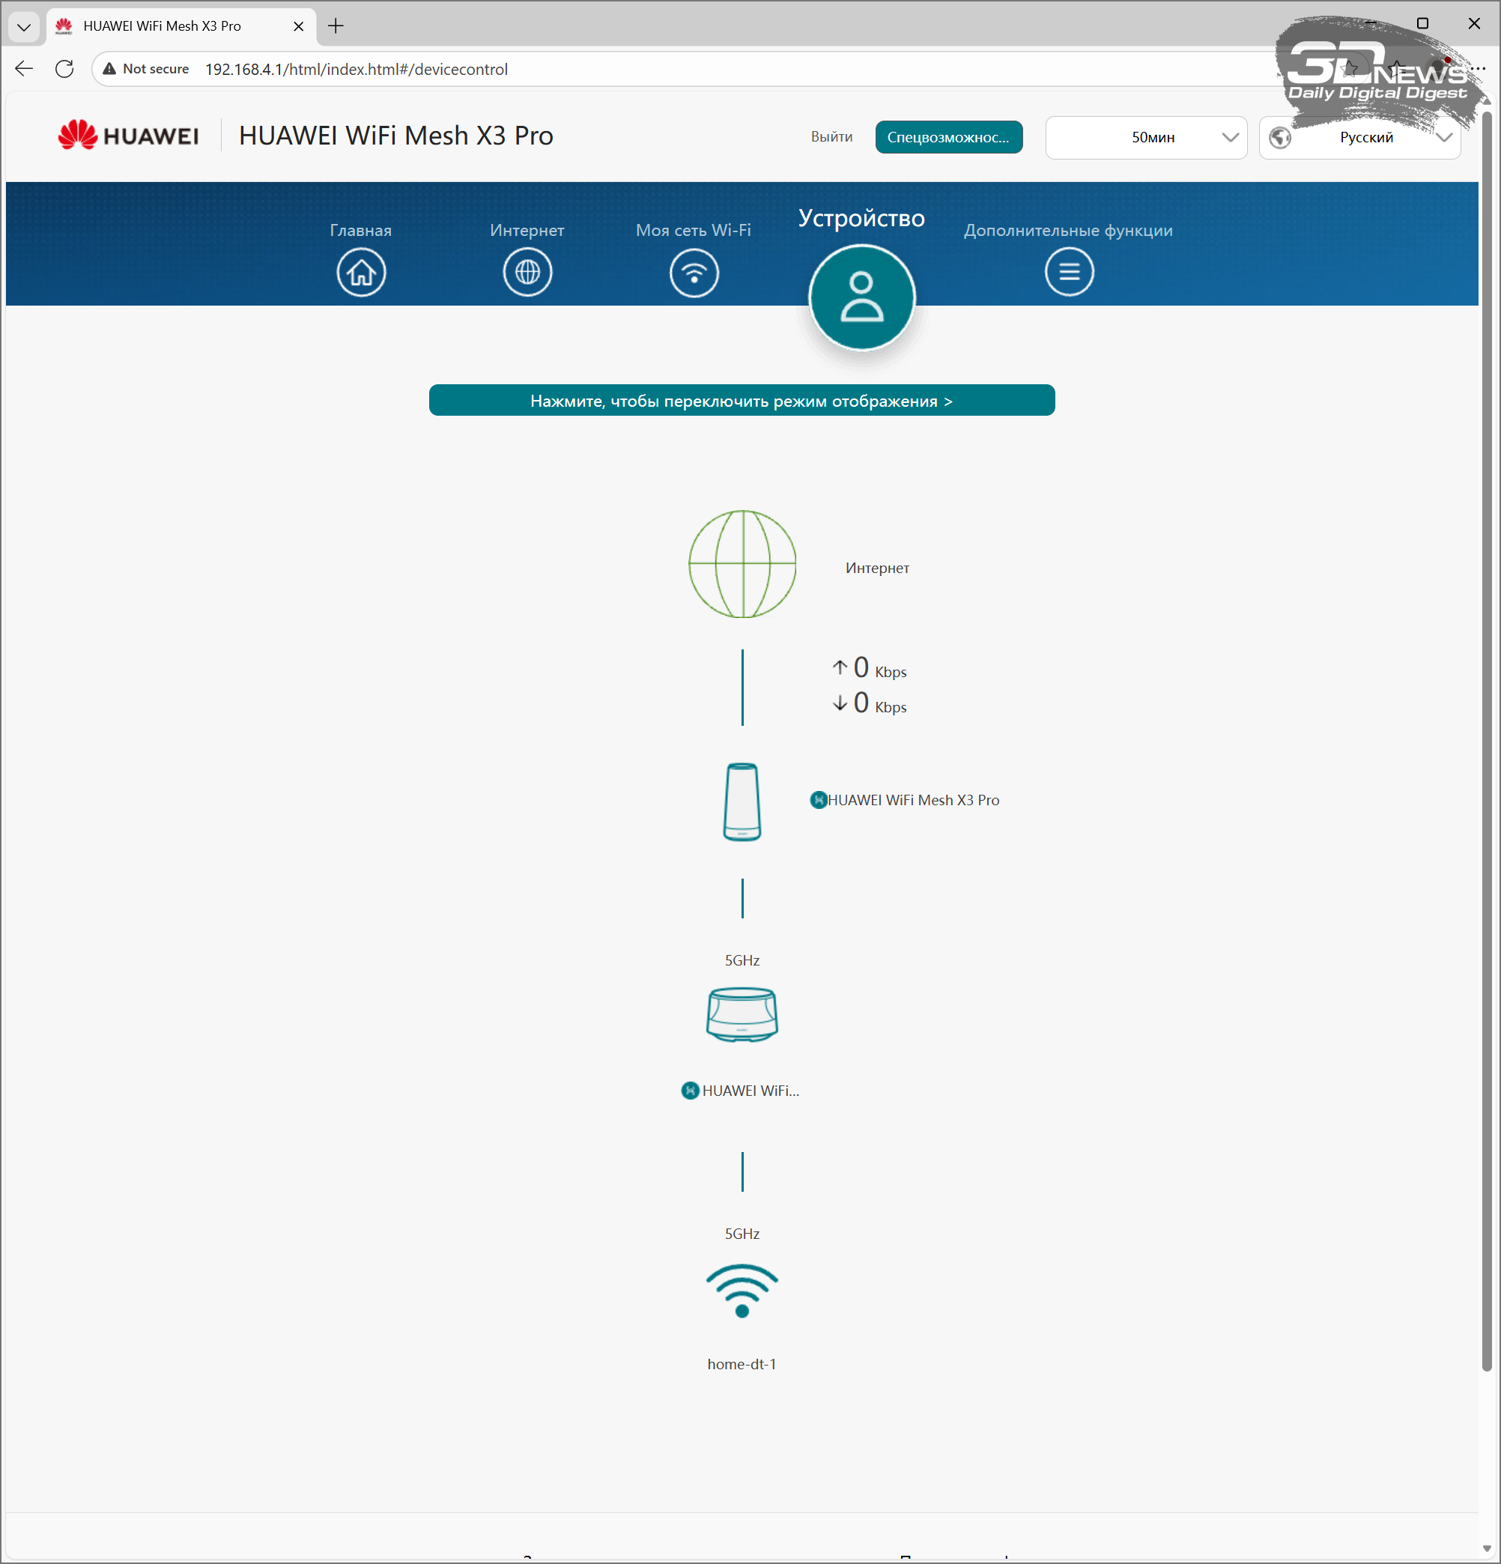Click the browser address bar URL
This screenshot has width=1501, height=1564.
356,70
